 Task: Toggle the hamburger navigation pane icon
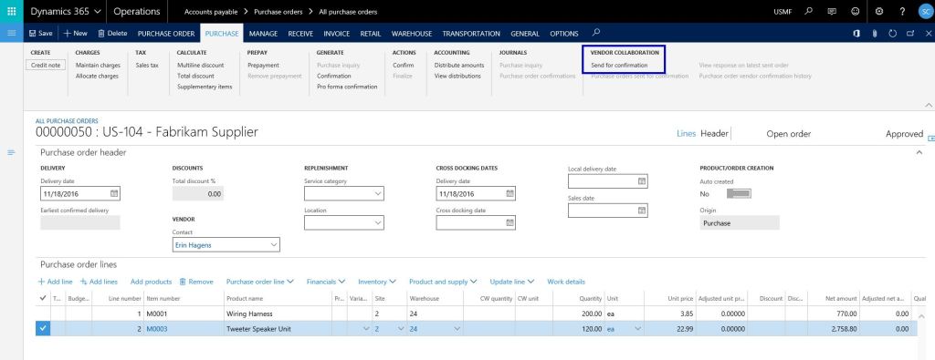[x=11, y=34]
